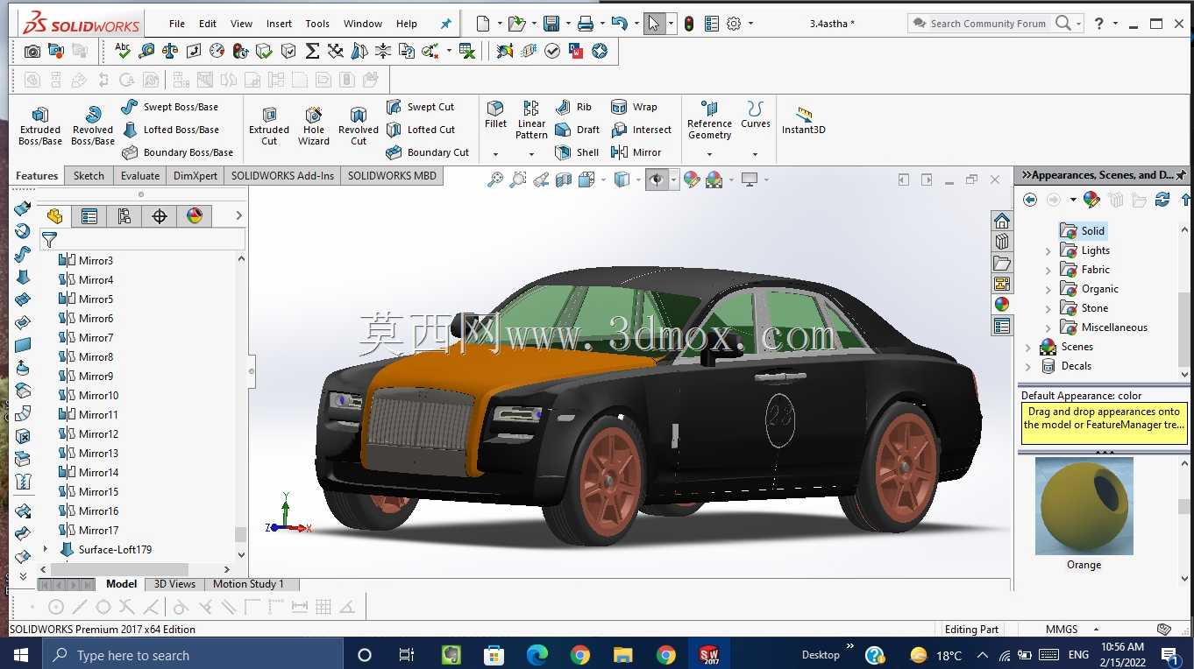This screenshot has width=1194, height=669.
Task: Open the ConfigurationManager tab
Action: click(x=124, y=215)
